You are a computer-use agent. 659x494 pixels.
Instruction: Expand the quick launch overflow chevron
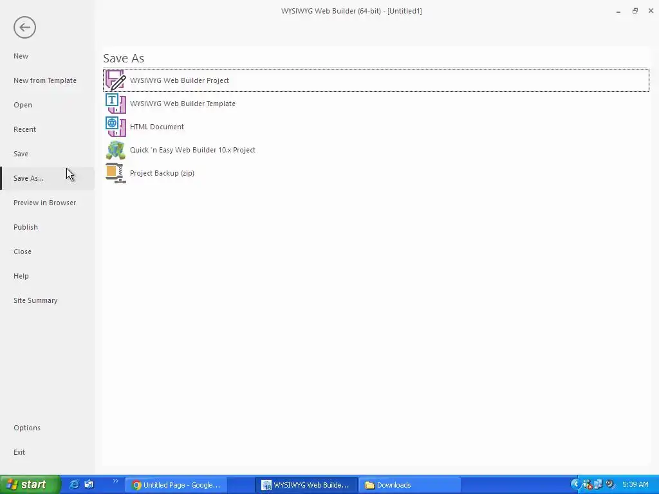pyautogui.click(x=116, y=481)
